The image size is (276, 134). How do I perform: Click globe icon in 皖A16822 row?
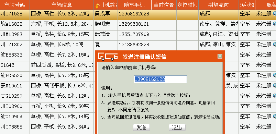274,24
